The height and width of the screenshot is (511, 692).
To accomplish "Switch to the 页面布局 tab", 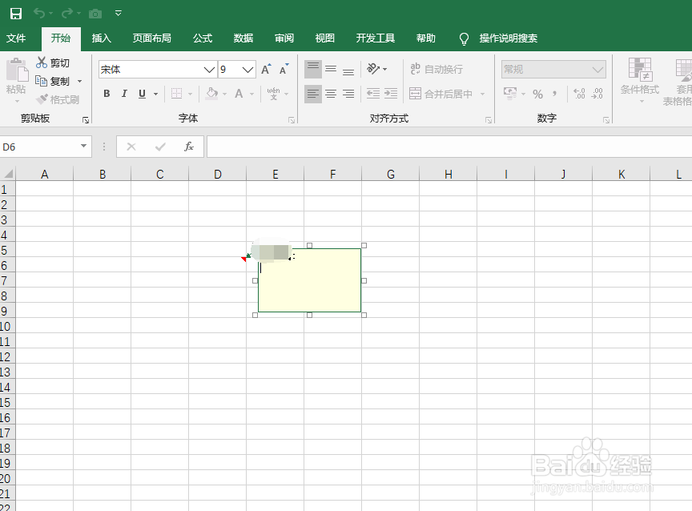I will (152, 38).
